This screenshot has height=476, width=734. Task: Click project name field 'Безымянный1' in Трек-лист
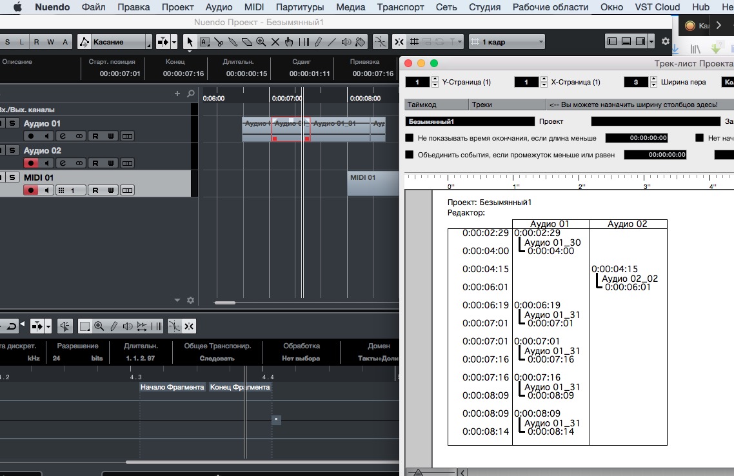click(x=470, y=121)
